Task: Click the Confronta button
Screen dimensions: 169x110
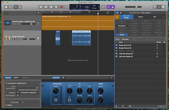Action: [25, 78]
